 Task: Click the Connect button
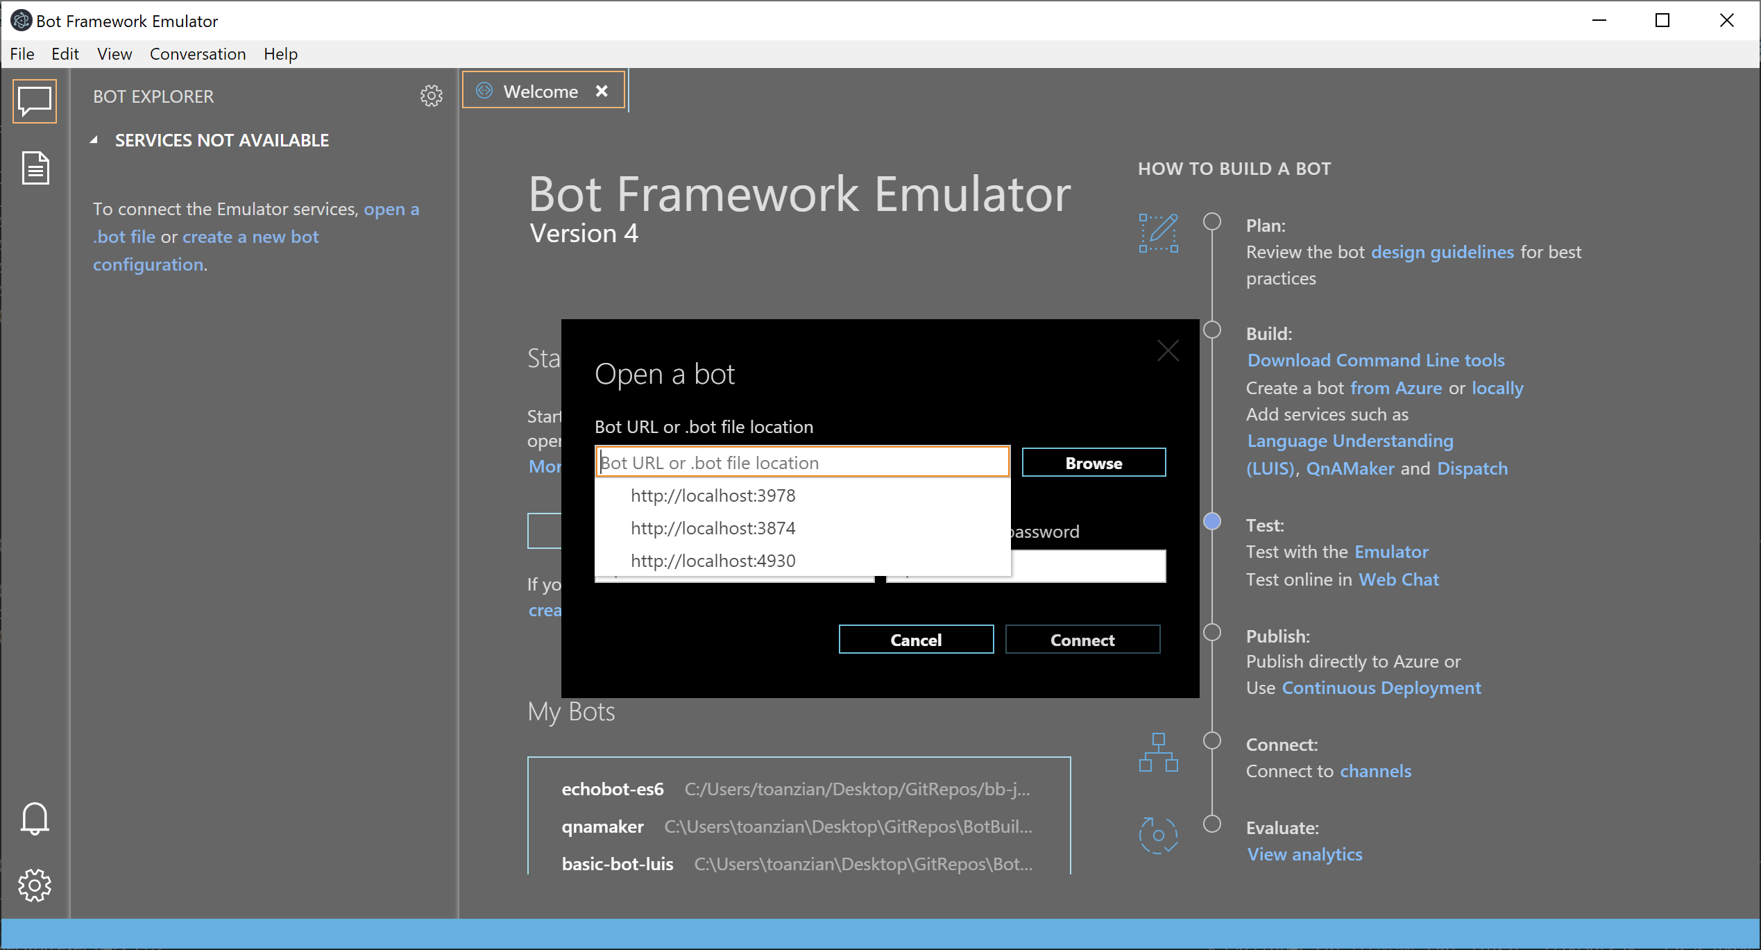(1082, 640)
